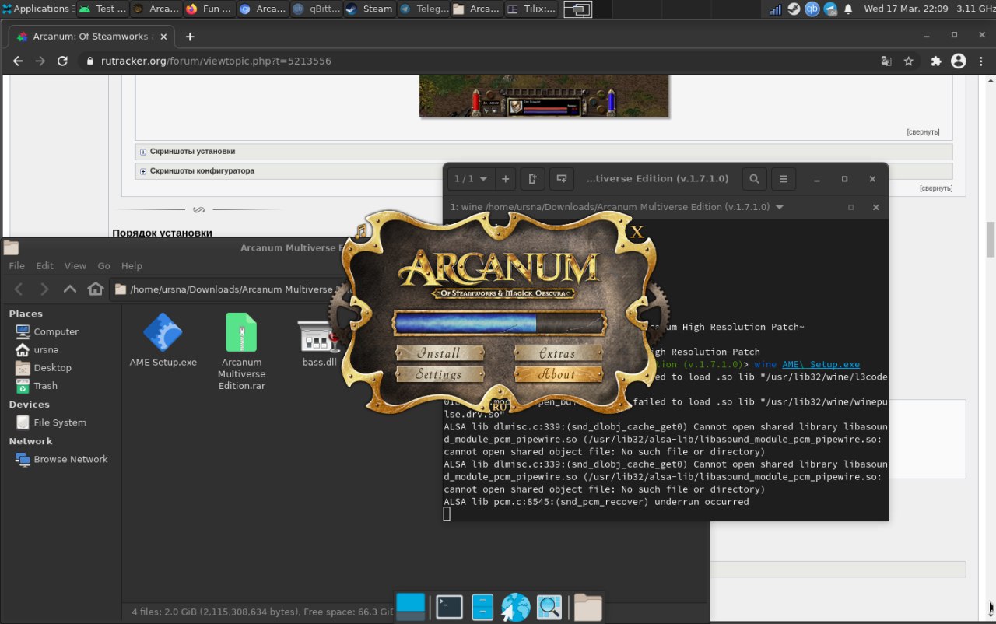The width and height of the screenshot is (996, 624).
Task: Open web browser globe from dock
Action: pos(516,607)
